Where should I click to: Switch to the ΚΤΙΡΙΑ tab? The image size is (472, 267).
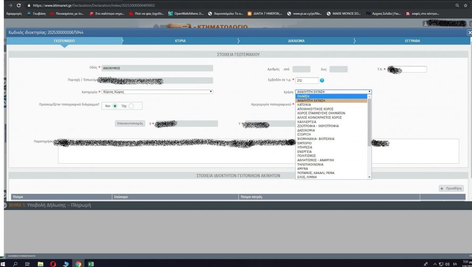tap(180, 41)
